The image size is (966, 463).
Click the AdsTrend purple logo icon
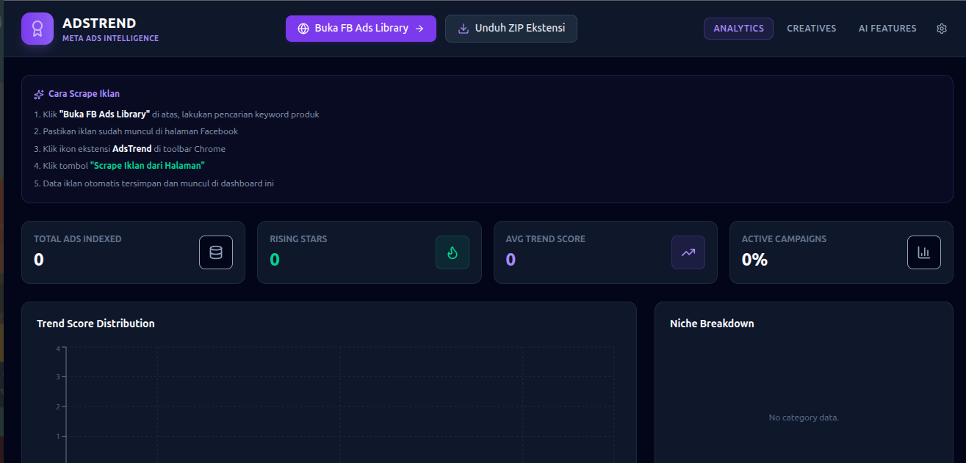(x=37, y=29)
